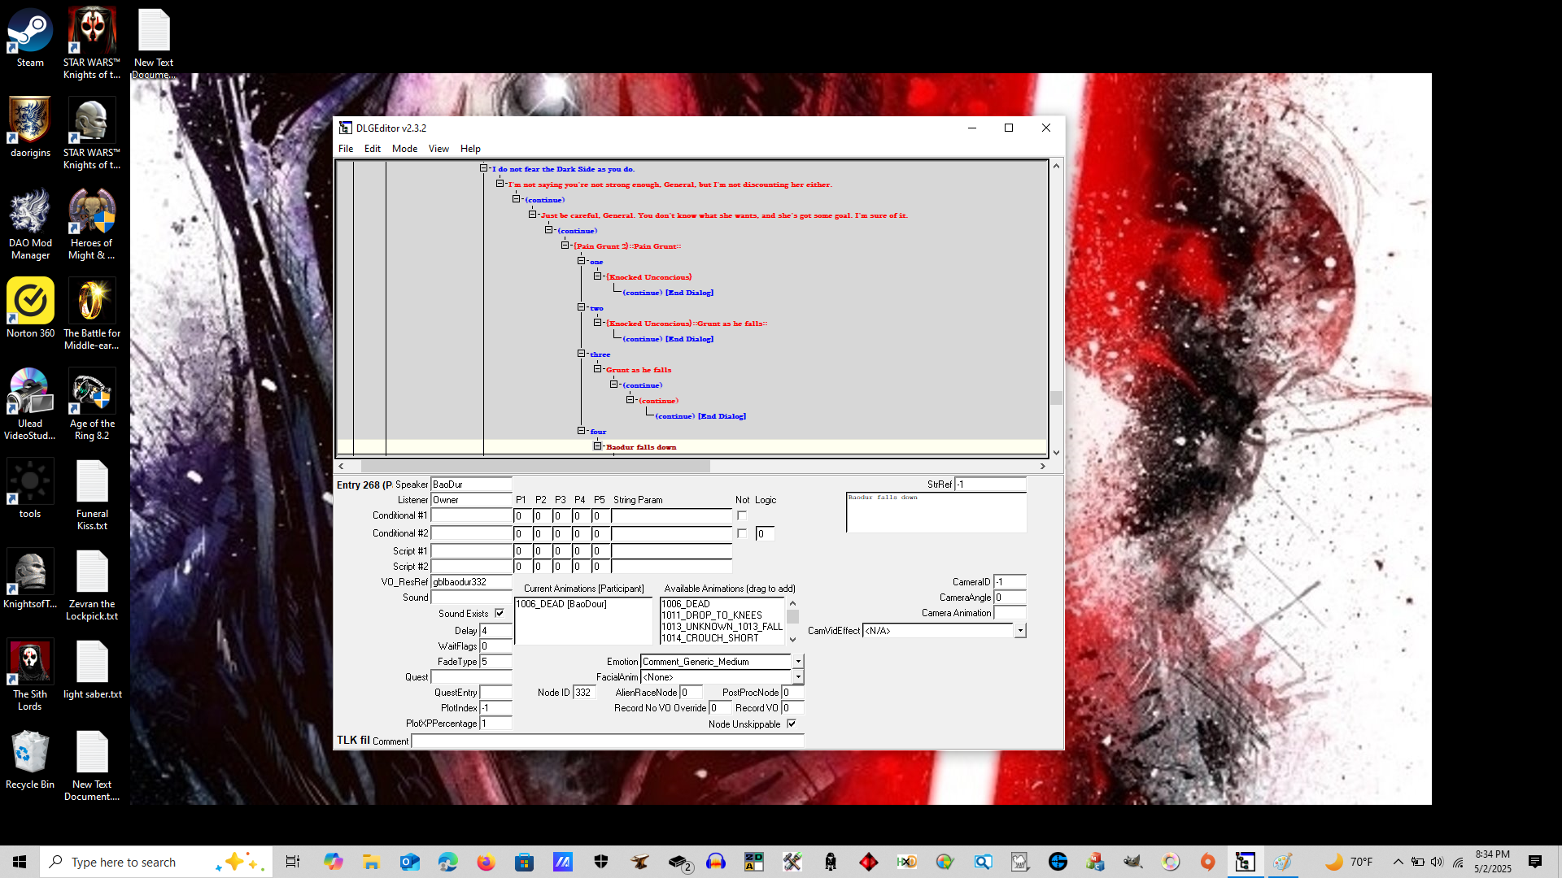Collapse the 'four' tree node
This screenshot has height=878, width=1562.
581,431
